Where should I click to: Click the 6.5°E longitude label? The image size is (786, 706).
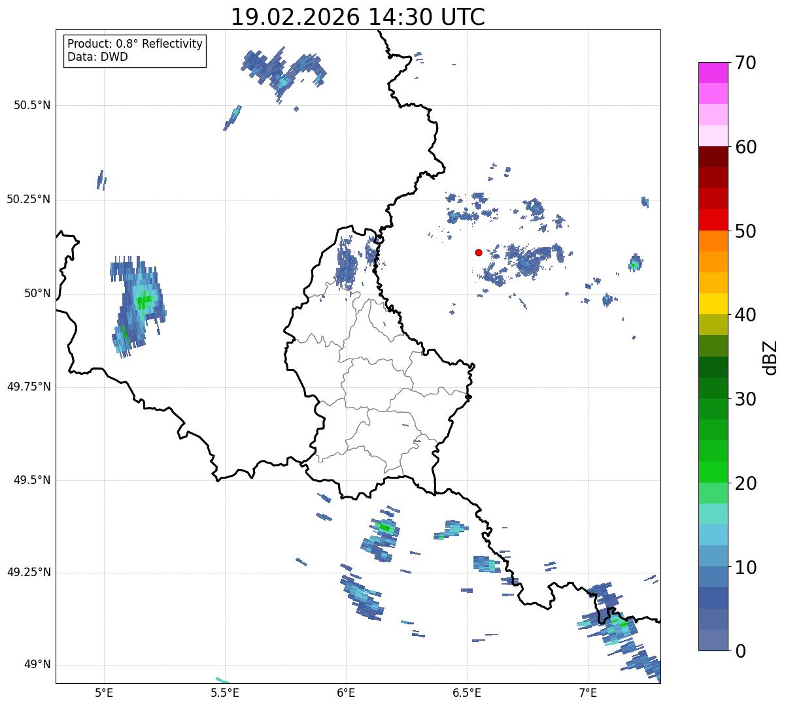pyautogui.click(x=467, y=692)
